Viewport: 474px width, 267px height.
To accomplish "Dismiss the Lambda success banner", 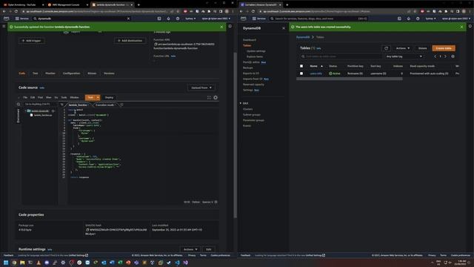I will click(221, 27).
